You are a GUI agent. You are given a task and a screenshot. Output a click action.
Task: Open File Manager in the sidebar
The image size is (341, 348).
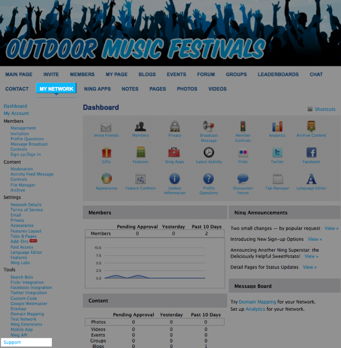(23, 185)
